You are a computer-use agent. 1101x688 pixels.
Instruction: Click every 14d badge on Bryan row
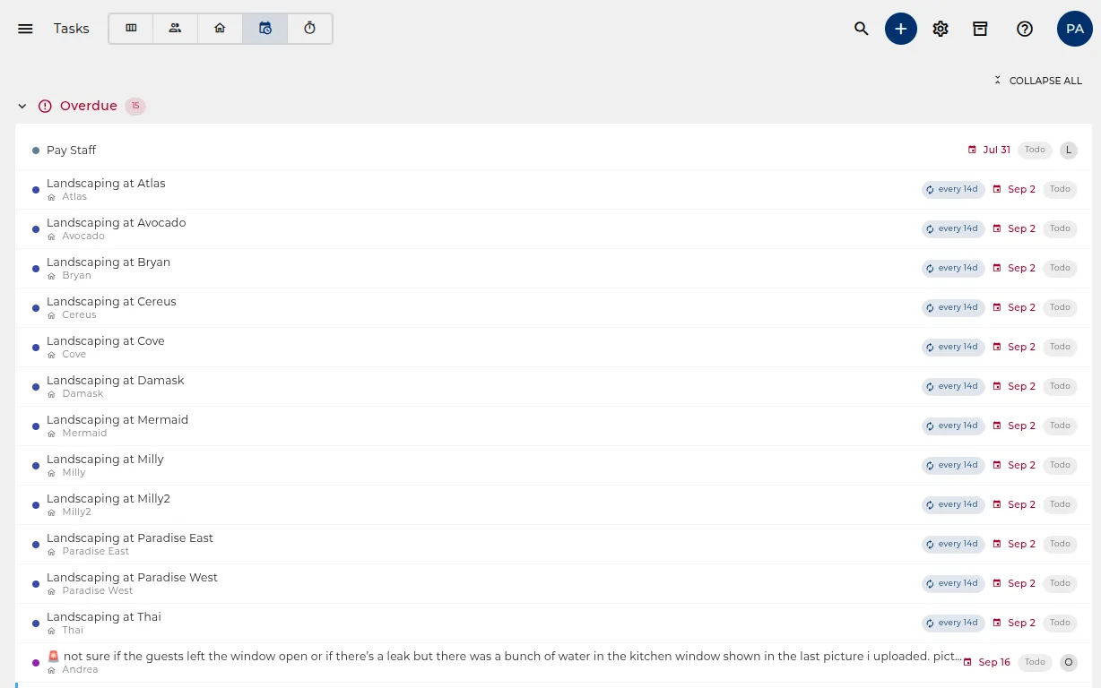tap(953, 268)
